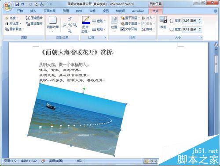Image resolution: width=220 pixels, height=166 pixels.
Task: Nudge shadow left icon
Action: (64, 25)
